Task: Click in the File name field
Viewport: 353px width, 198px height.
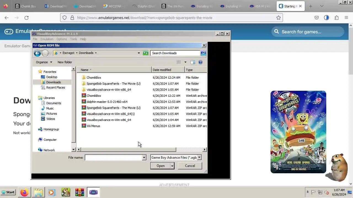Action: coord(113,158)
